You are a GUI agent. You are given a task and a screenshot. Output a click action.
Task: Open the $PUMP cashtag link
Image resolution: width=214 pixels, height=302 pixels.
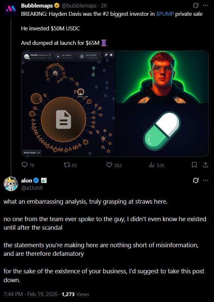click(165, 14)
